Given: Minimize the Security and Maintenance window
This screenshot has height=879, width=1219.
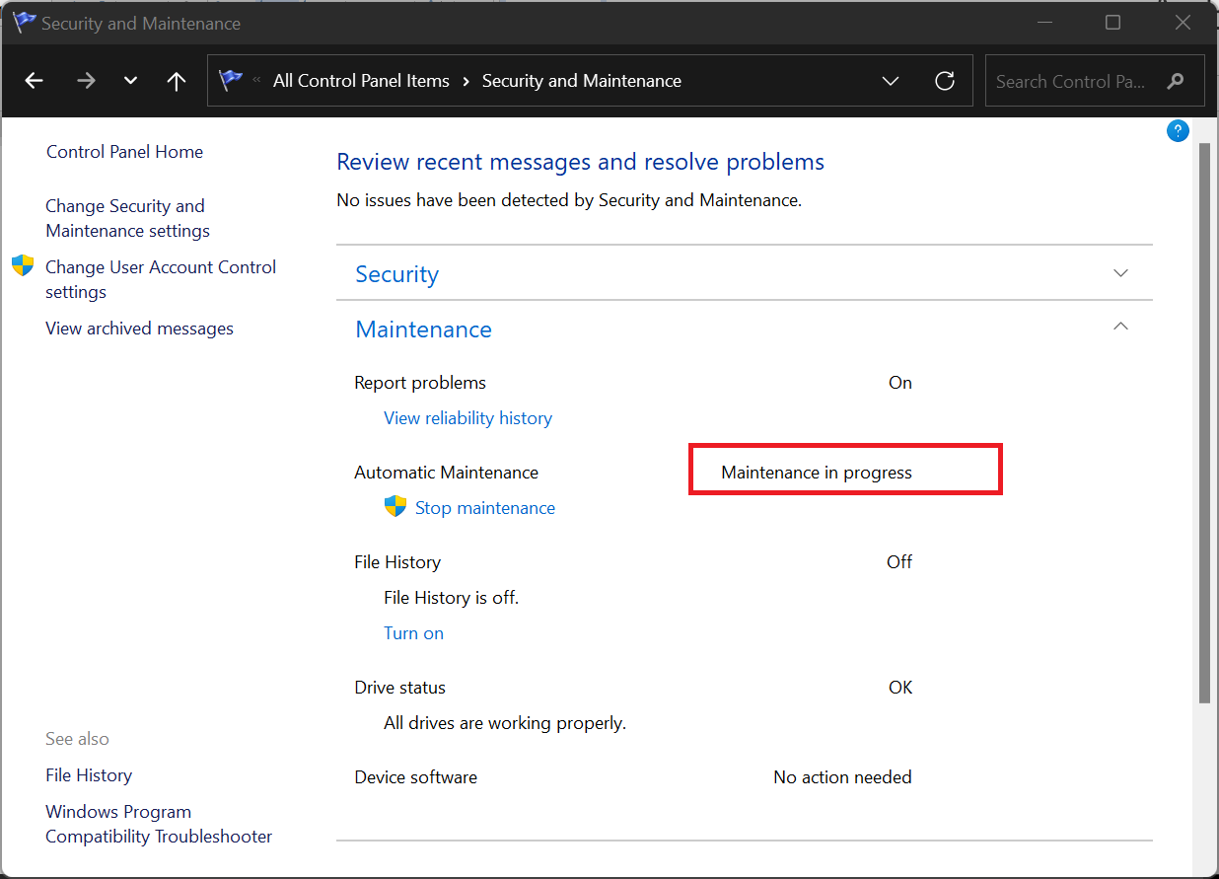Looking at the screenshot, I should [x=1043, y=22].
